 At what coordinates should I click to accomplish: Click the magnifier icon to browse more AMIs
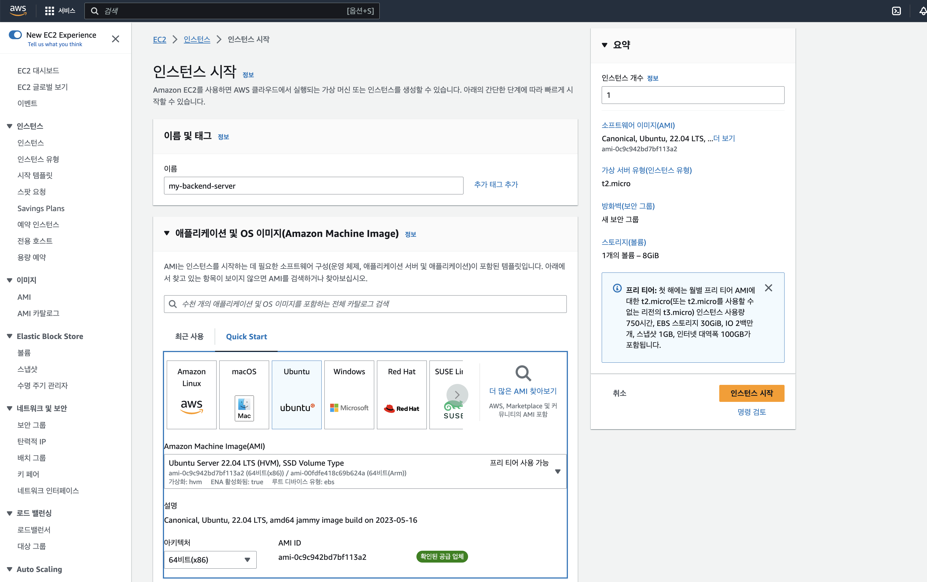pyautogui.click(x=523, y=373)
